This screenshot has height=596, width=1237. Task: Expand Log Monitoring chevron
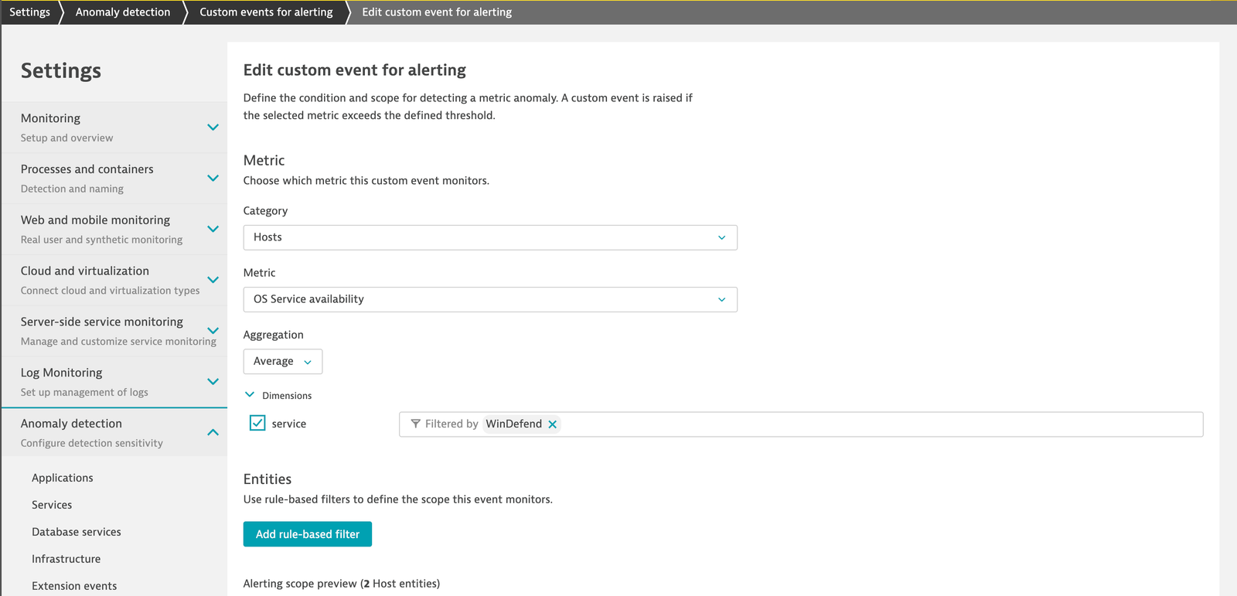click(x=213, y=382)
